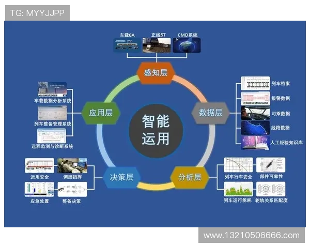Open the 线路数据 map thumbnail
Screen dimensions: 310x248
coord(255,128)
